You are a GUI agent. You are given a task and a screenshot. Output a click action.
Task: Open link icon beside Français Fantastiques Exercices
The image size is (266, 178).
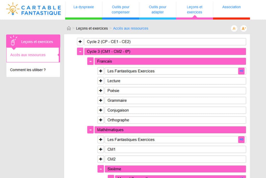click(x=241, y=71)
